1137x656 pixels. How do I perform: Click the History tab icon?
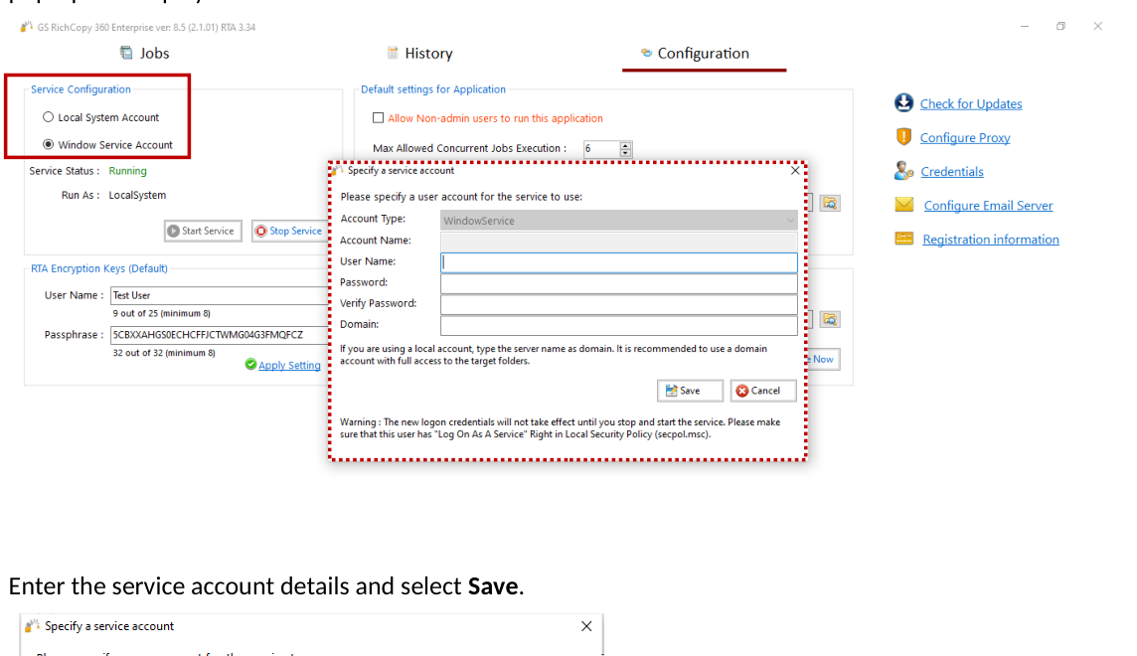[393, 53]
